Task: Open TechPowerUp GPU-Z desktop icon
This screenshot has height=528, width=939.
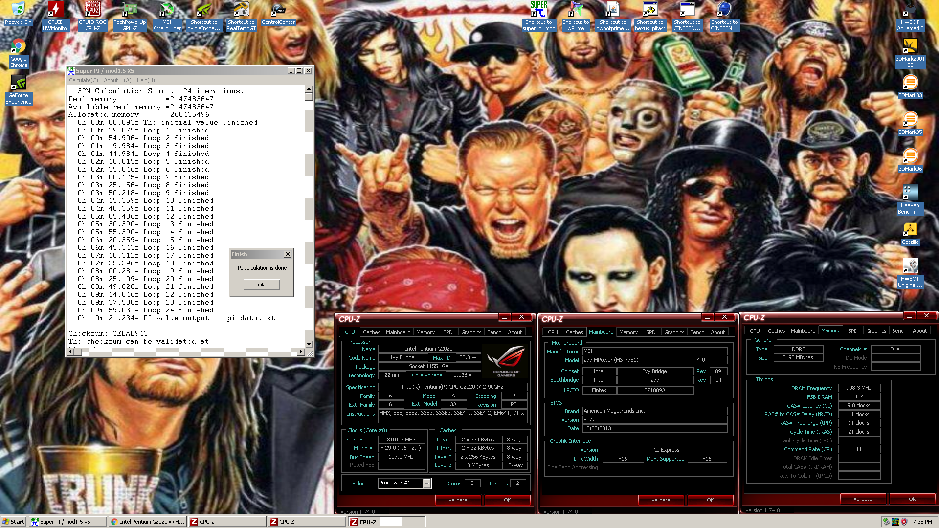Action: coord(130,16)
